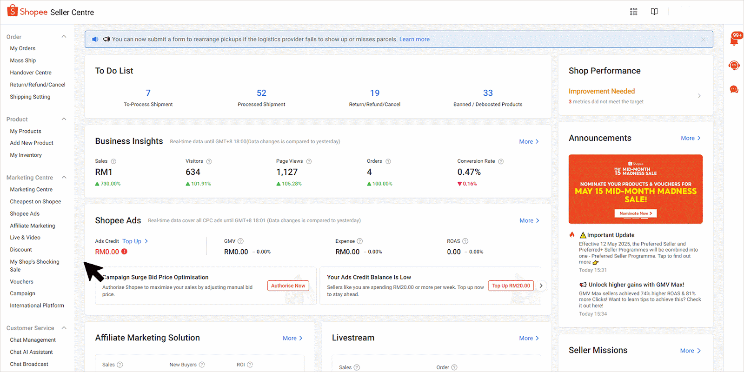Expand Shop Performance details chevron

(699, 96)
